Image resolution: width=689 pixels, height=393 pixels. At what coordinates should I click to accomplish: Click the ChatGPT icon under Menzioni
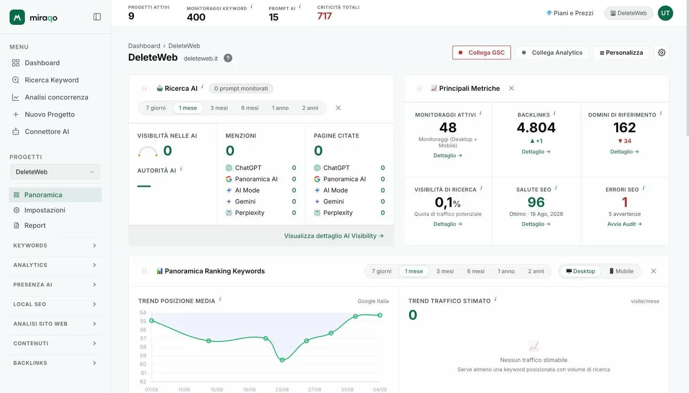coord(229,168)
